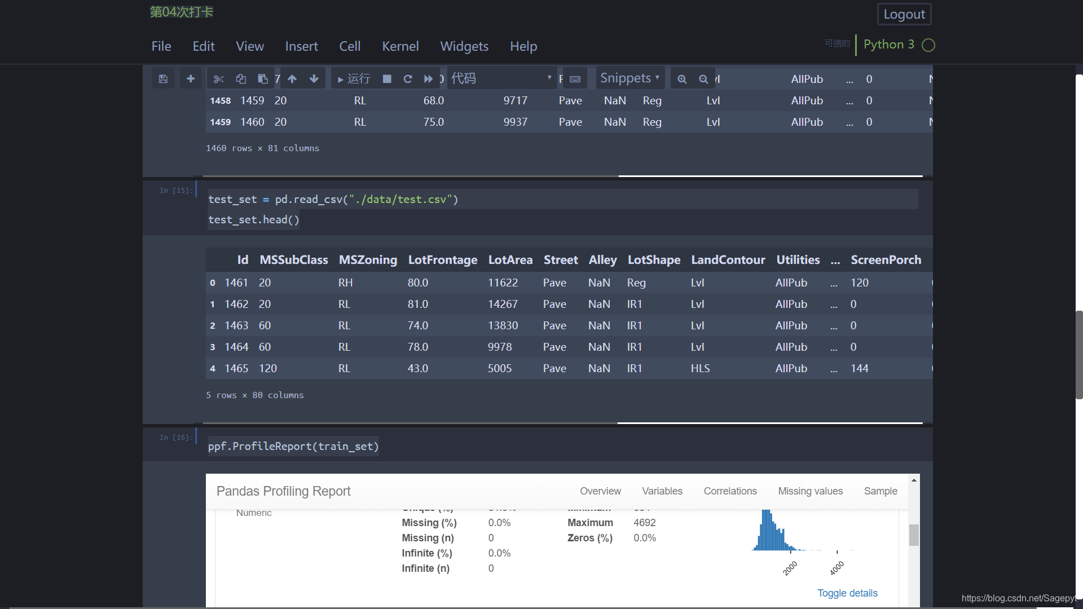Click the profiling report vertical scrollbar thumb
This screenshot has height=609, width=1083.
coord(914,535)
